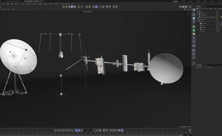Click the Play Forward button in timeline

[64, 130]
